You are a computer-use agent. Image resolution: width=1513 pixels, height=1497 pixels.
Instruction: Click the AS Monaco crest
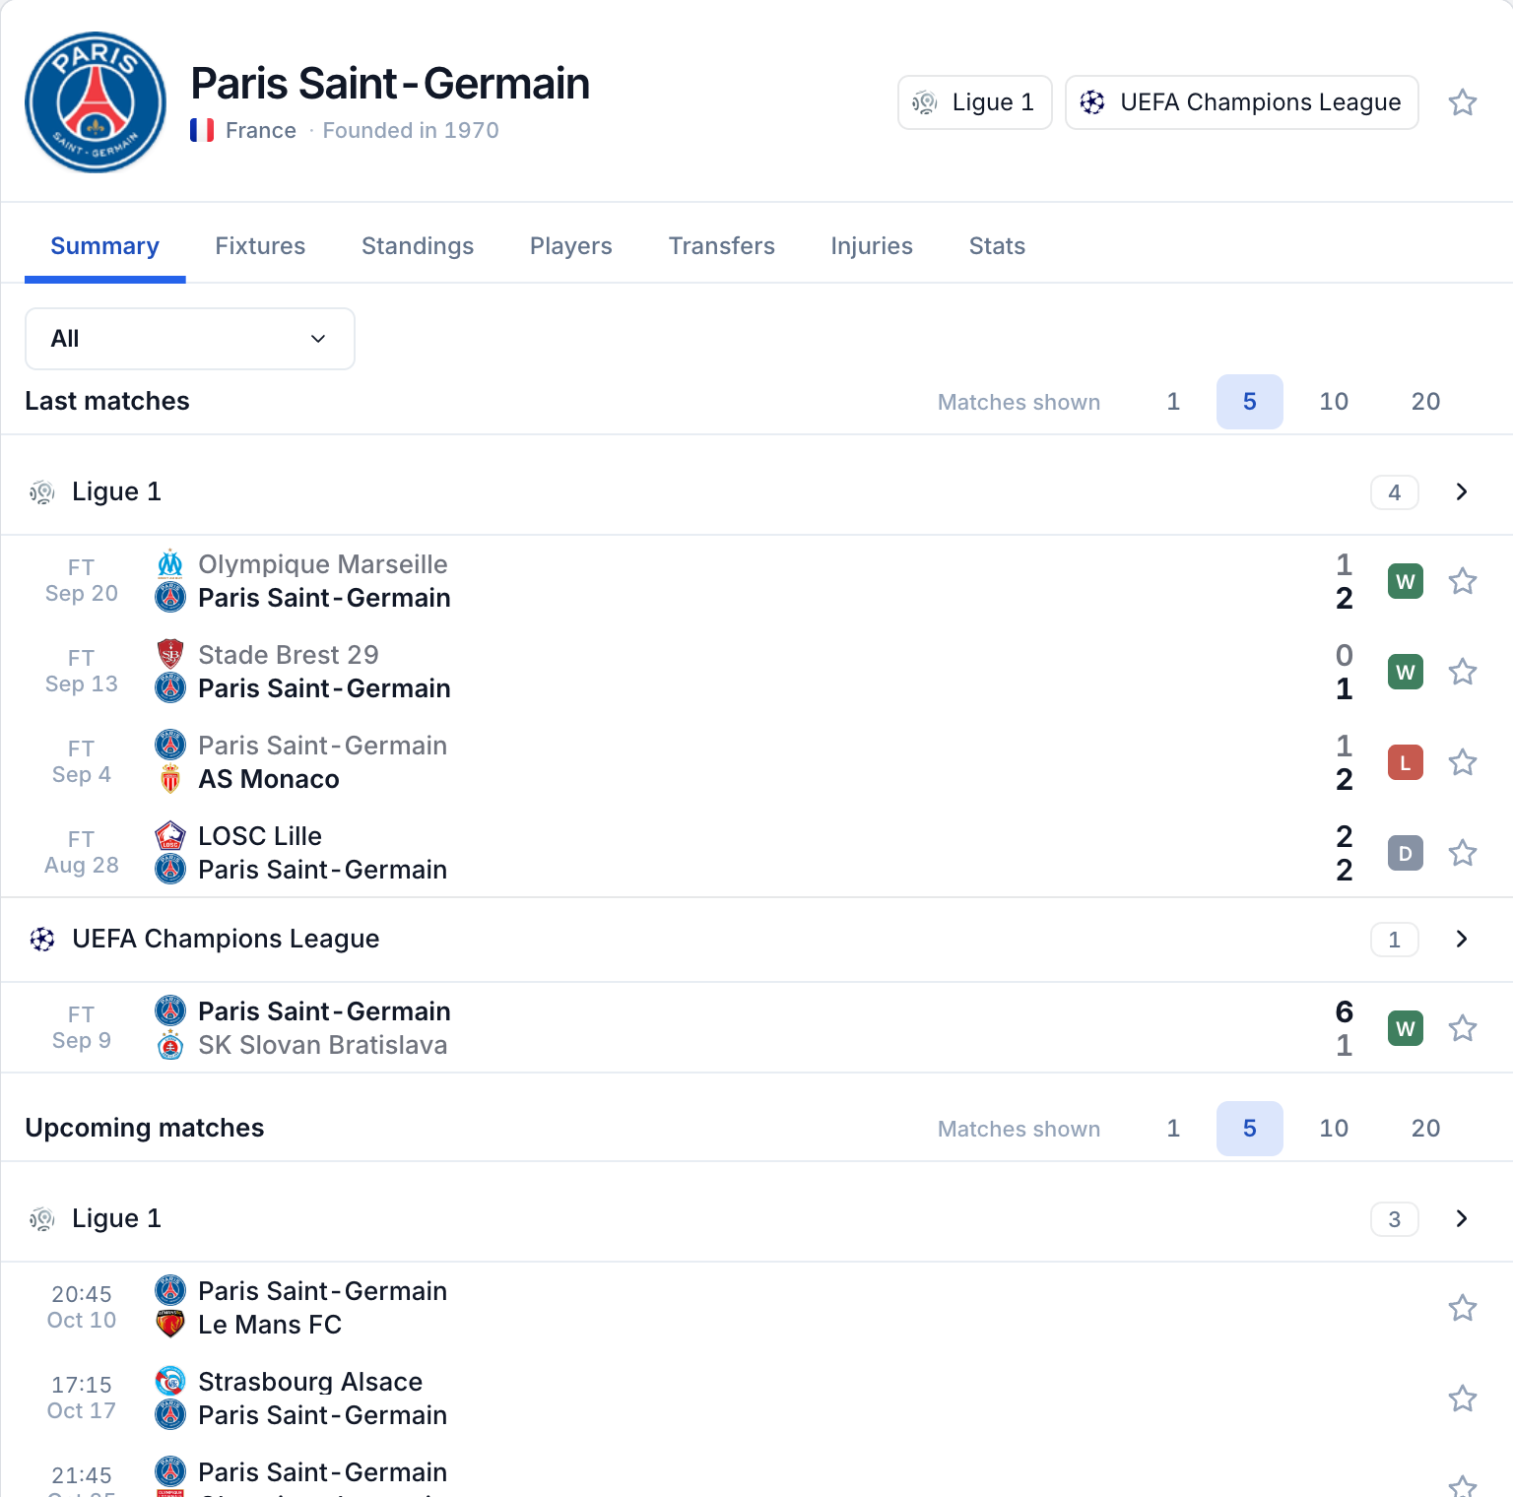tap(170, 779)
